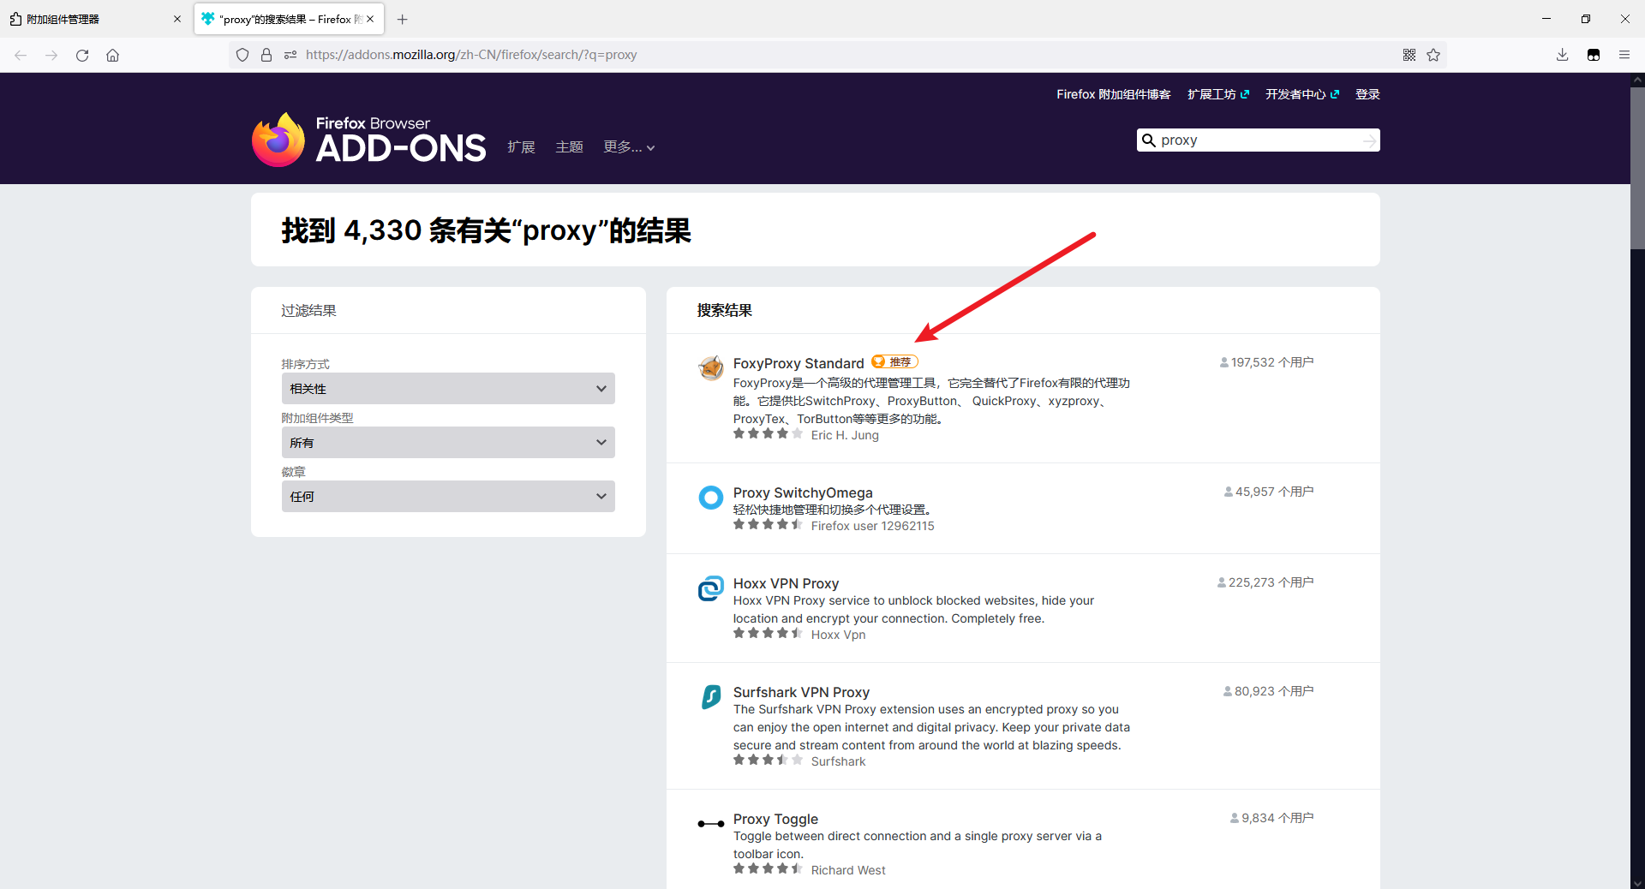
Task: Click the Surfshark shark icon
Action: 711,697
